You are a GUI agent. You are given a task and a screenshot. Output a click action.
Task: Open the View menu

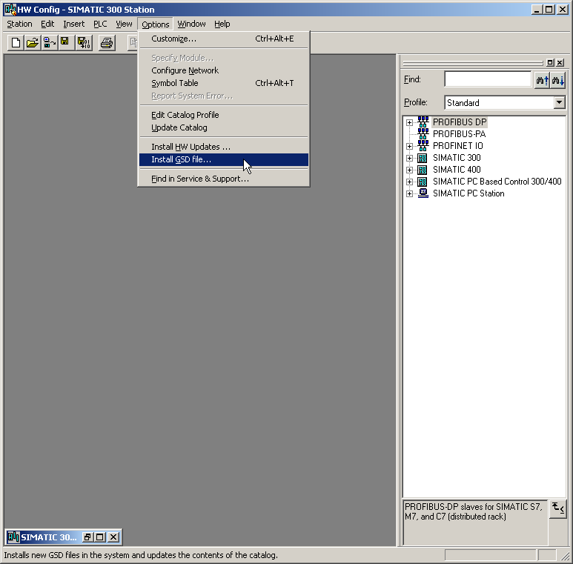(124, 24)
